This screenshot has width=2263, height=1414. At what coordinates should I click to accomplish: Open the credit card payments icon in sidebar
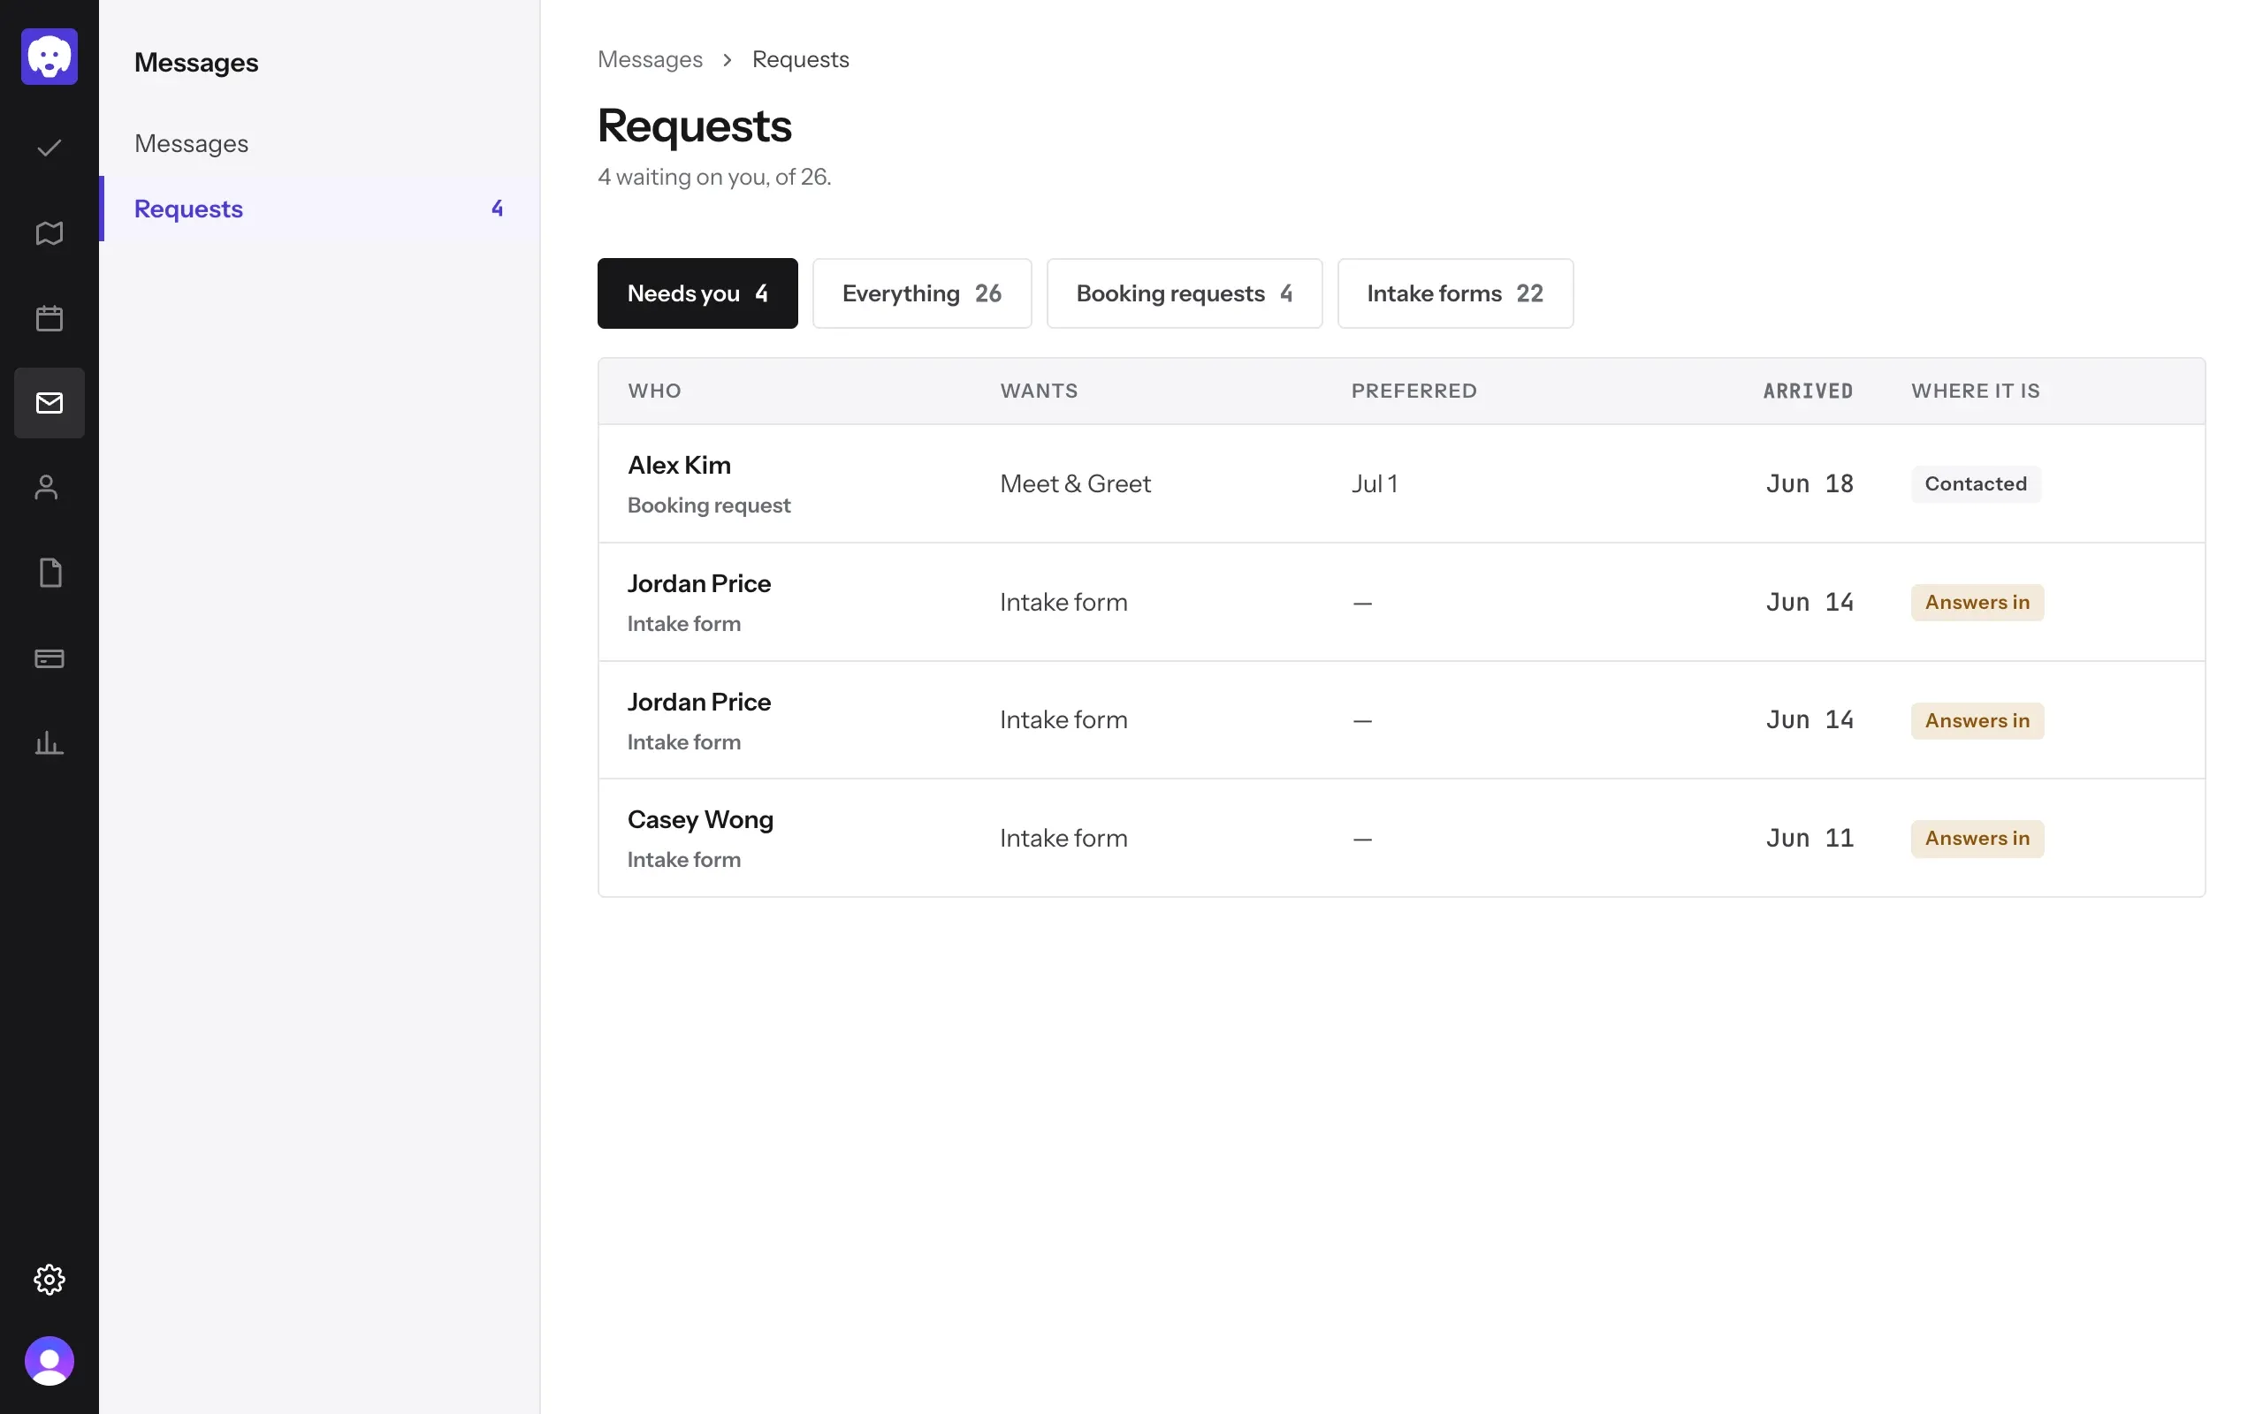50,658
